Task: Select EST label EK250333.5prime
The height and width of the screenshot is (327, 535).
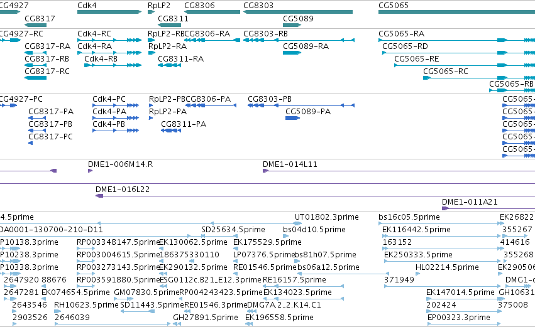Action: tap(419, 255)
